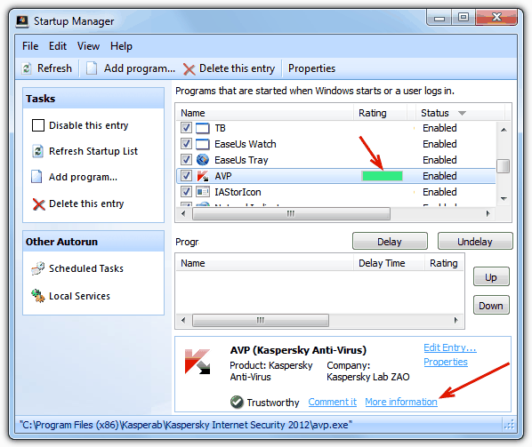This screenshot has height=447, width=532.
Task: Open the File menu
Action: (30, 46)
